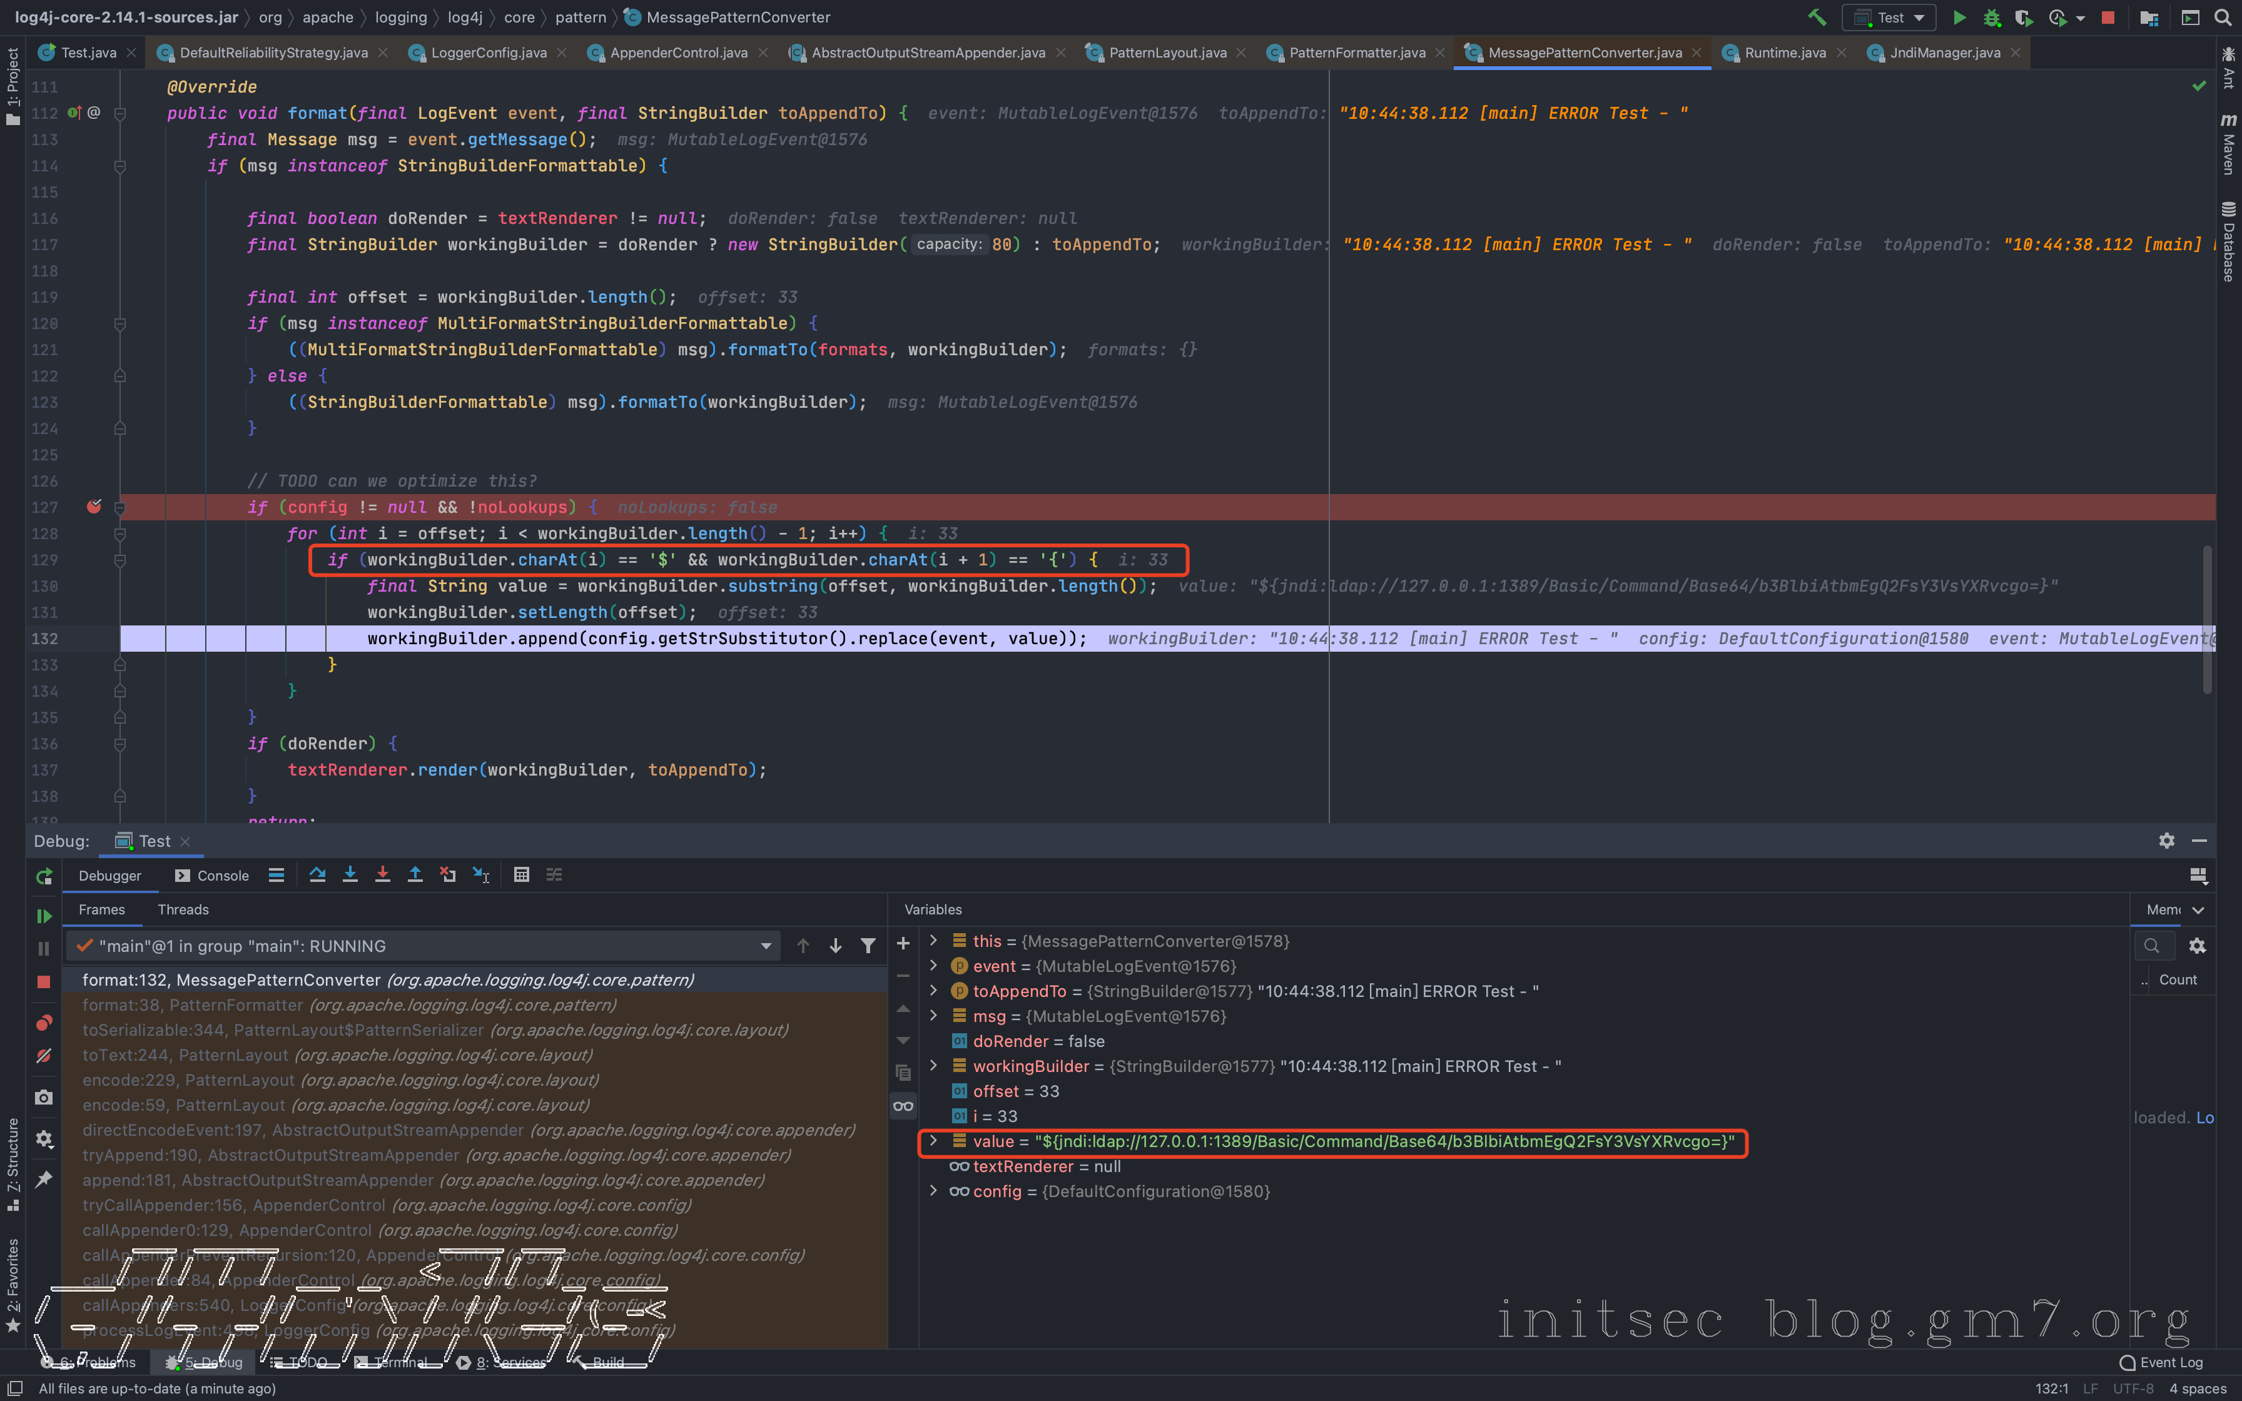2242x1401 pixels.
Task: Expand the value variable node
Action: click(934, 1141)
